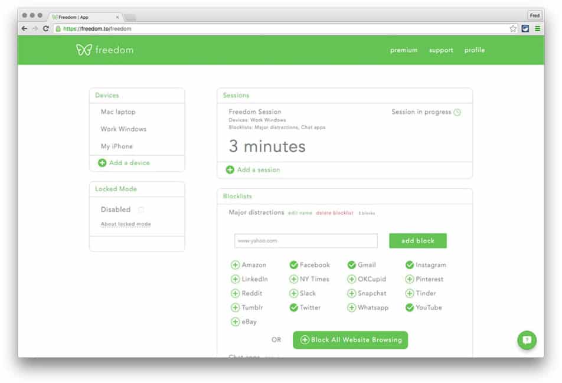
Task: Add Slack to the blocklist
Action: (293, 293)
